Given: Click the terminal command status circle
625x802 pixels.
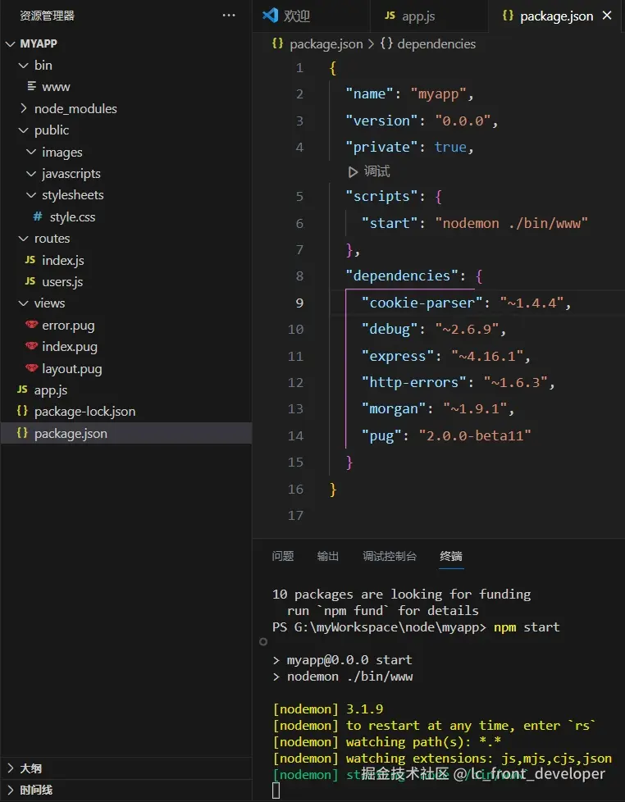Looking at the screenshot, I should point(263,641).
